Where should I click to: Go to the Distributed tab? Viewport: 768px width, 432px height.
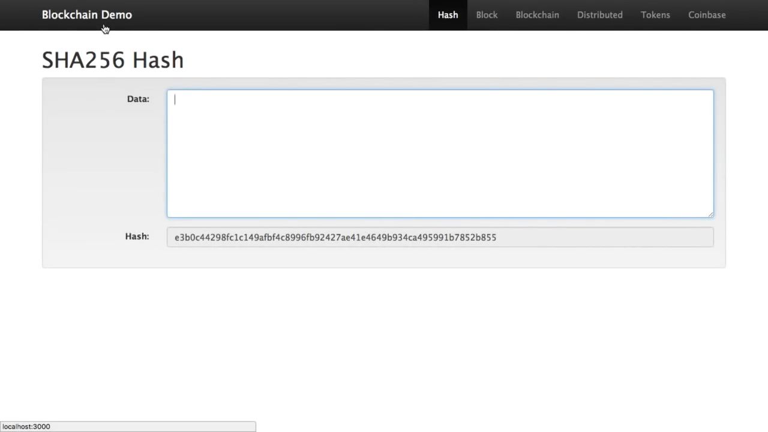tap(599, 15)
